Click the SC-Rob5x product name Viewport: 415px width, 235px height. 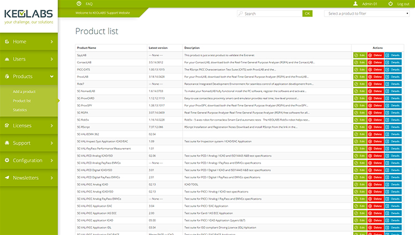[x=83, y=120]
